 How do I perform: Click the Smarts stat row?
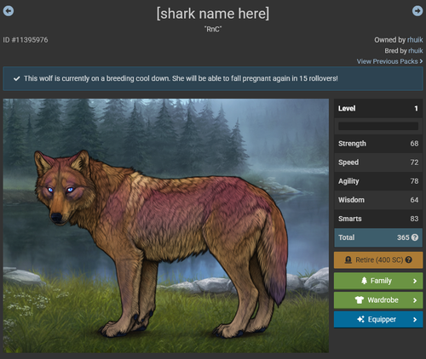point(378,219)
